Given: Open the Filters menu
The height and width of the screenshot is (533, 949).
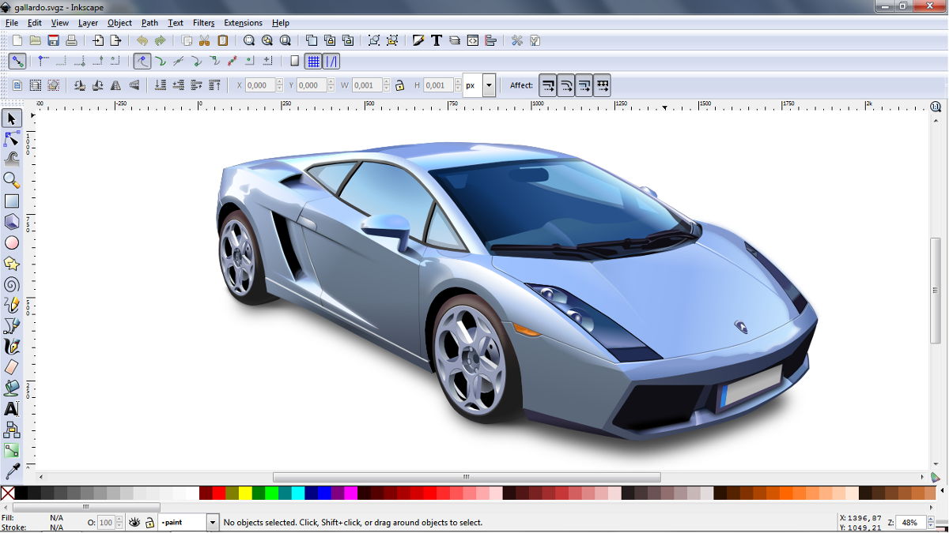Looking at the screenshot, I should click(203, 23).
